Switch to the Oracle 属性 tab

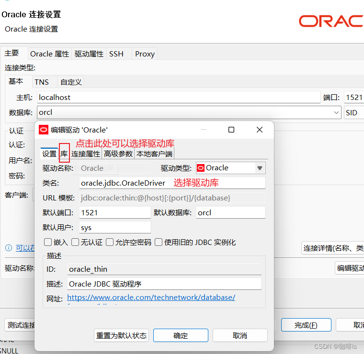(x=50, y=54)
